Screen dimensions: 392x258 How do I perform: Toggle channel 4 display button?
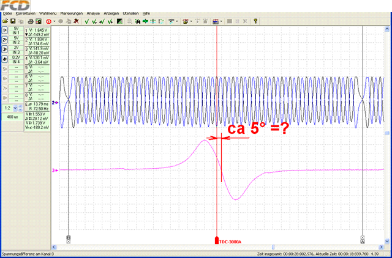[x=5, y=59]
